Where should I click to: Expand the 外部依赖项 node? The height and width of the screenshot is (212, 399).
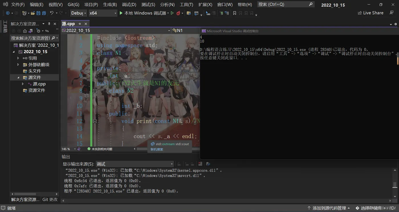click(x=18, y=65)
